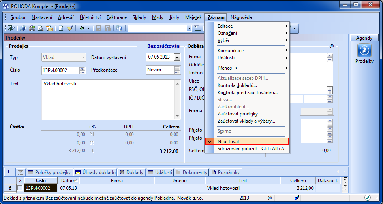Click the copy record icon in toolbar

tap(120, 28)
